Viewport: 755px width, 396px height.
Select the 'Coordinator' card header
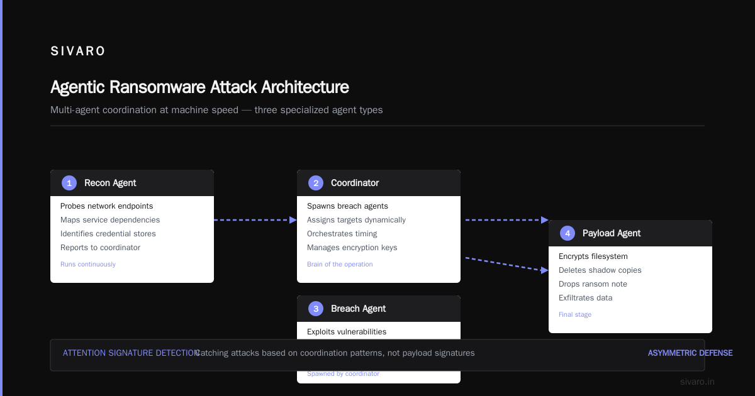(379, 183)
